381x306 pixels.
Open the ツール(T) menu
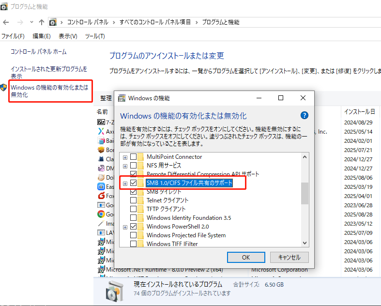[x=95, y=36]
